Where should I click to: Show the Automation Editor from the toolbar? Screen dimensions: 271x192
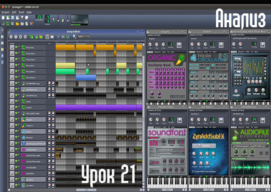coord(17,24)
